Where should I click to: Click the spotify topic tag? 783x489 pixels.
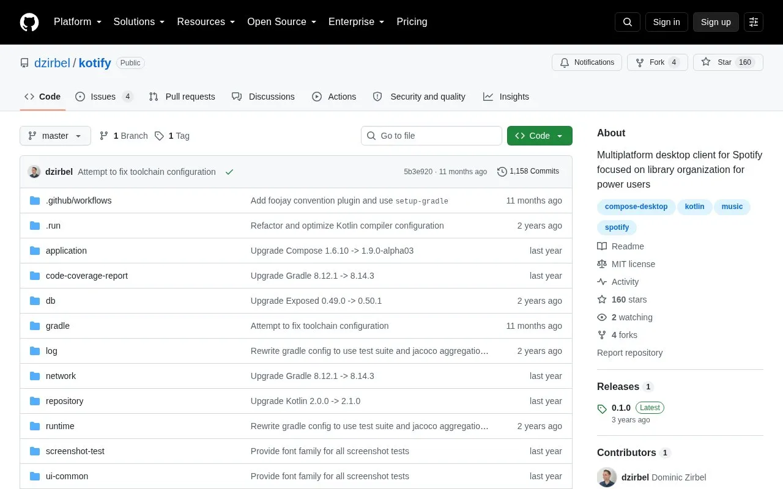(x=617, y=227)
